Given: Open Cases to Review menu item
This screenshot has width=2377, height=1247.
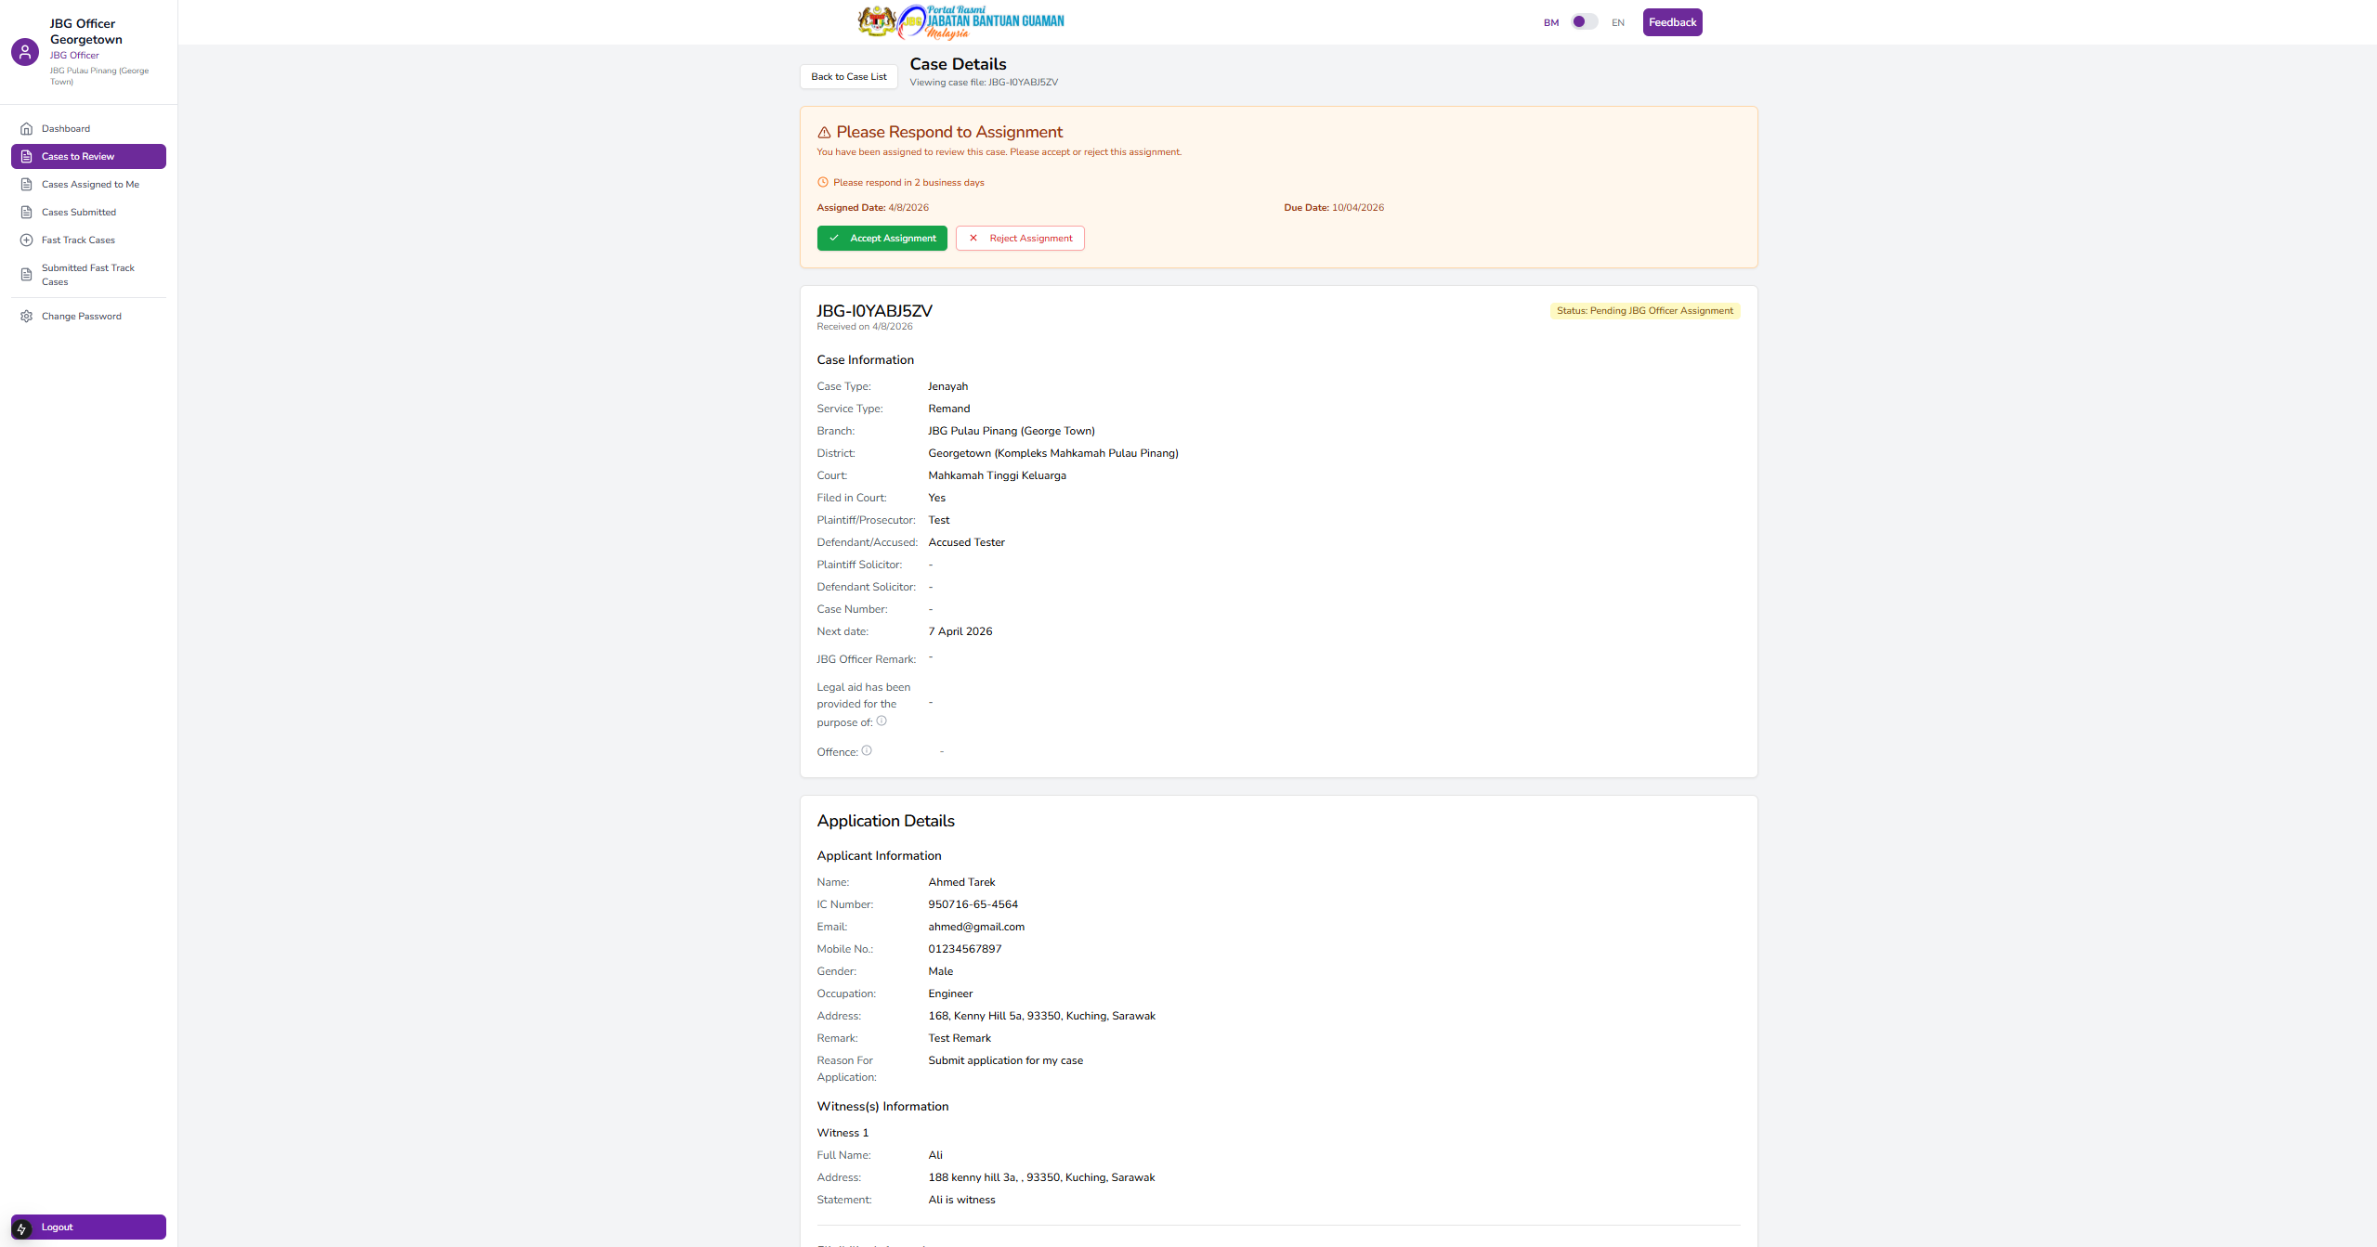Looking at the screenshot, I should 88,157.
